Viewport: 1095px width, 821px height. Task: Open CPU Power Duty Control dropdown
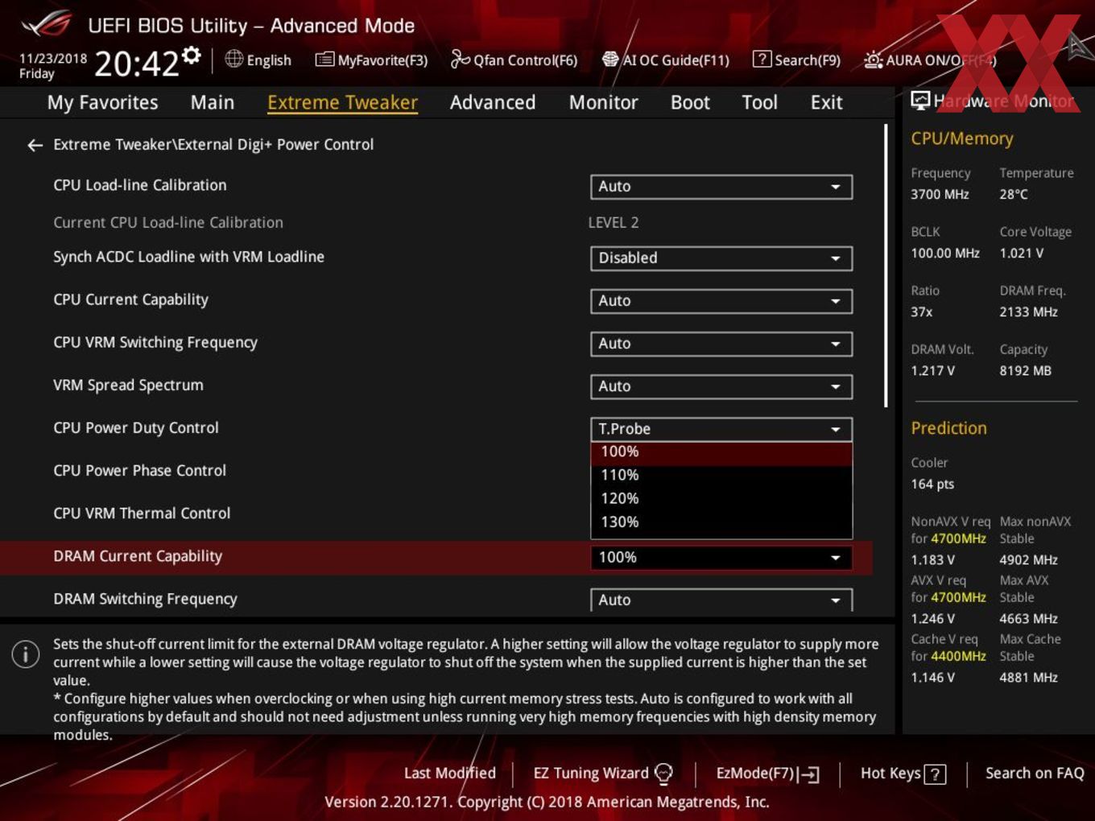click(721, 429)
